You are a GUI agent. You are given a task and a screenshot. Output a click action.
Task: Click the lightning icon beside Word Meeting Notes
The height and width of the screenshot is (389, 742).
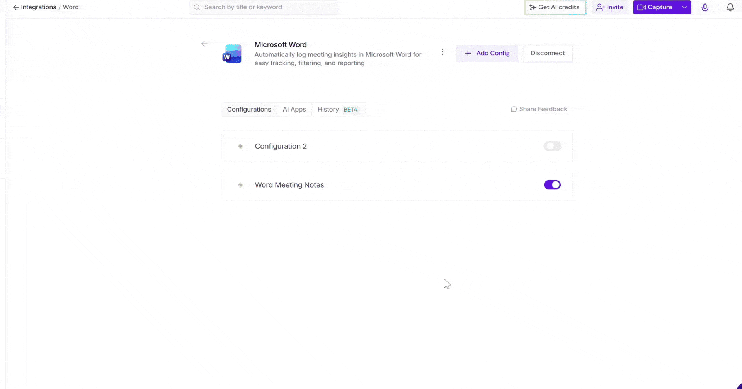[240, 185]
